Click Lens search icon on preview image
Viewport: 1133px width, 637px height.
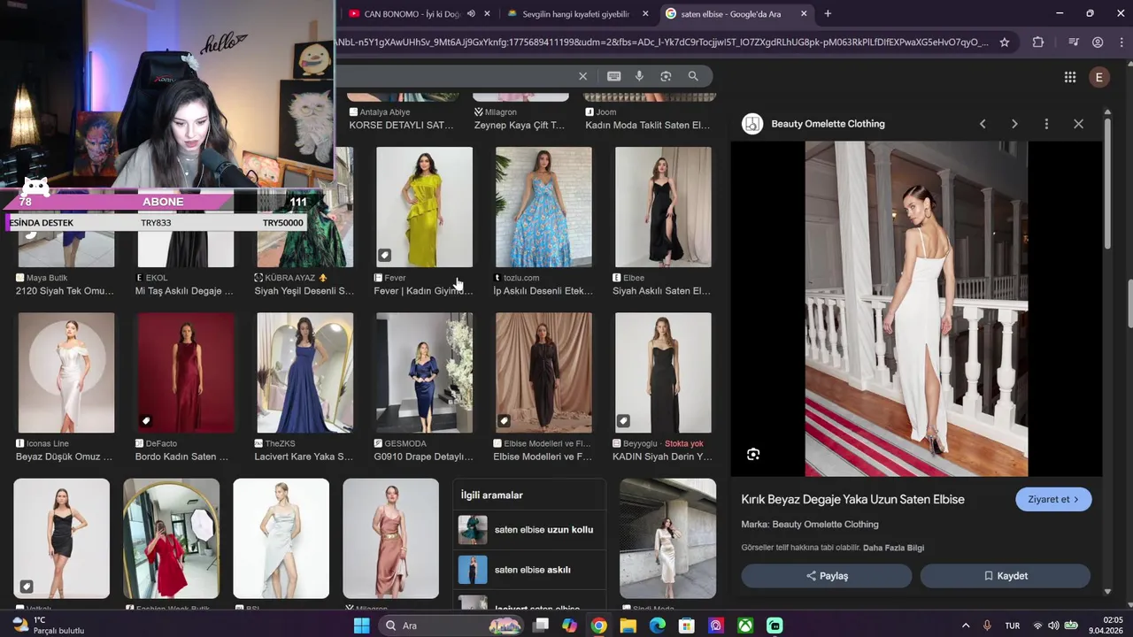pyautogui.click(x=753, y=454)
